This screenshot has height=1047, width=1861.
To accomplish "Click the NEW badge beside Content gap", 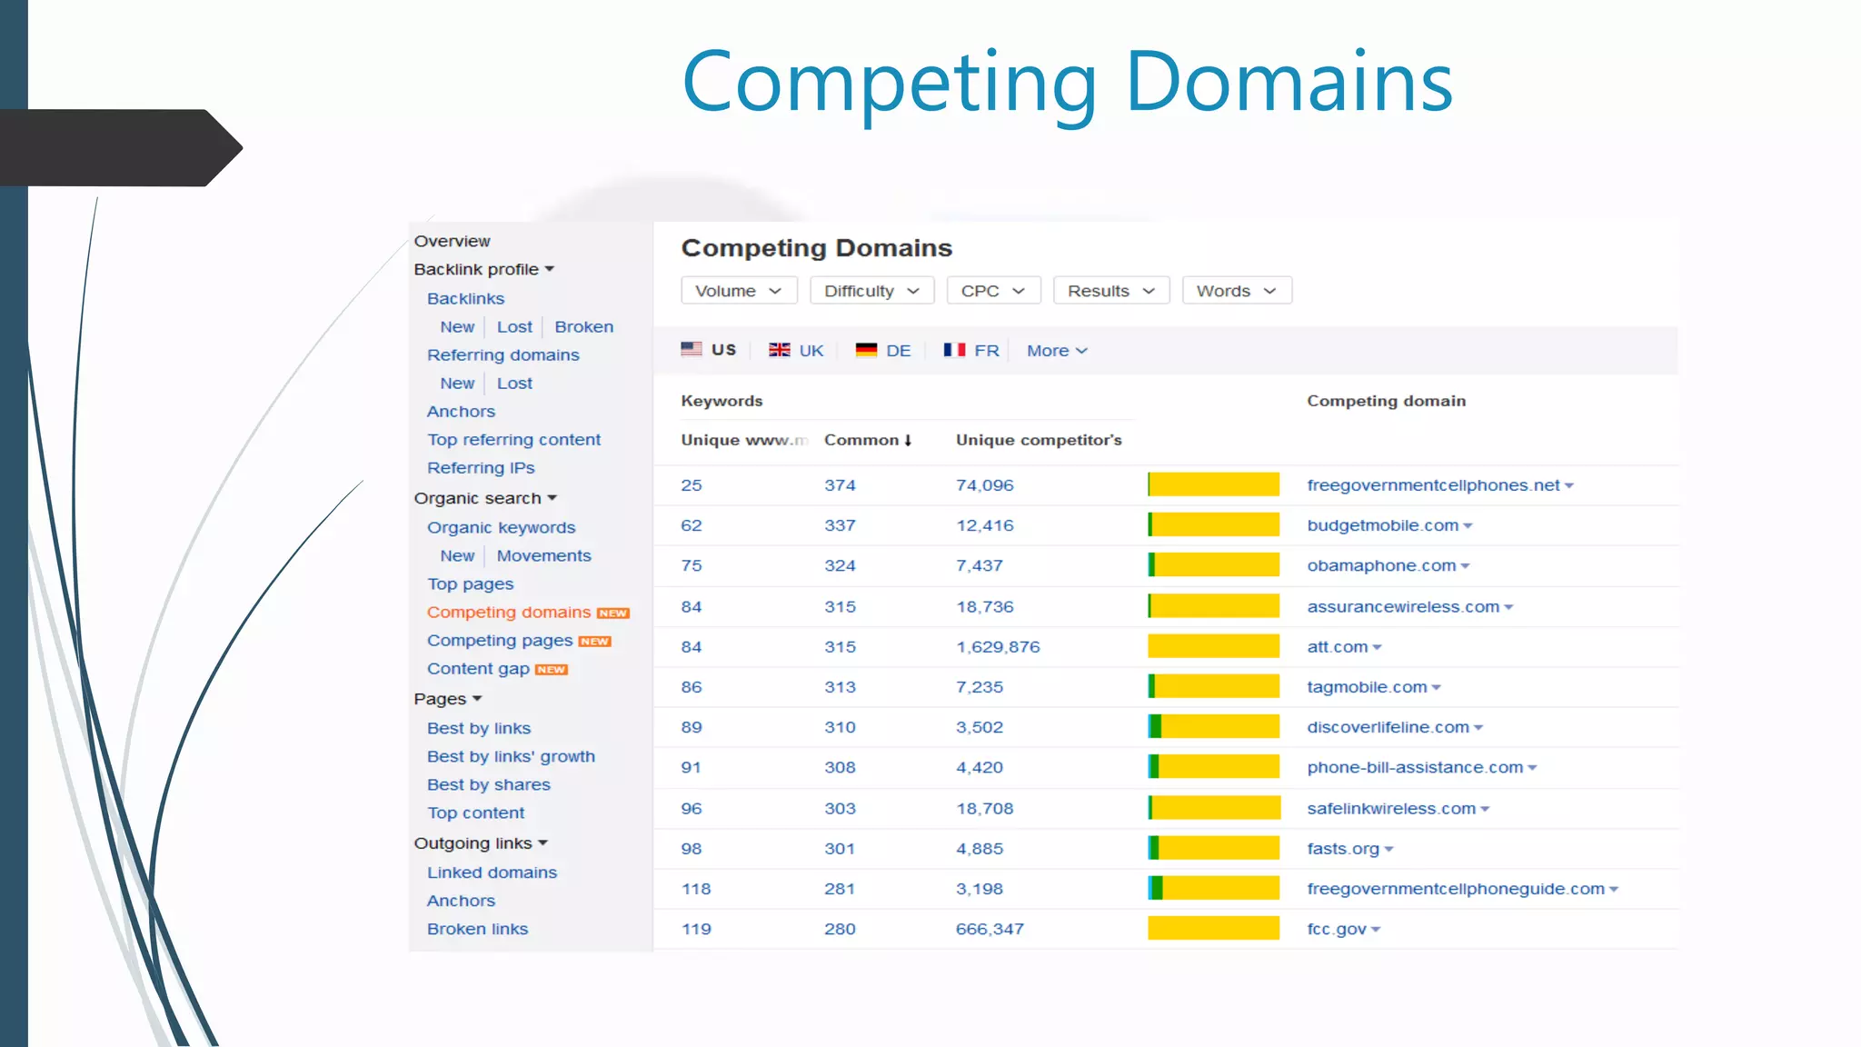I will tap(552, 670).
